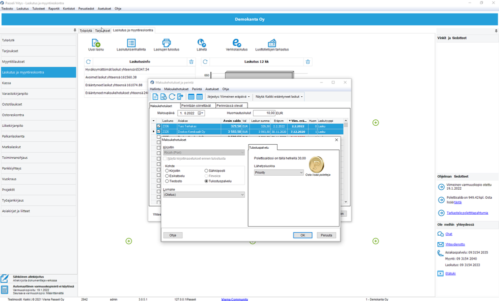This screenshot has height=301, width=499.
Task: Open the Kirjoitin Ricoh (Pori) dropdown
Action: pos(204,153)
